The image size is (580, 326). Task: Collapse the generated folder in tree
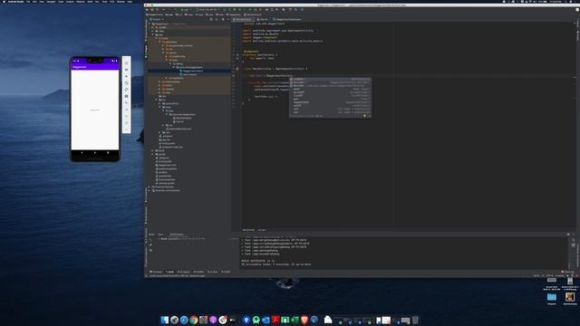(x=160, y=42)
